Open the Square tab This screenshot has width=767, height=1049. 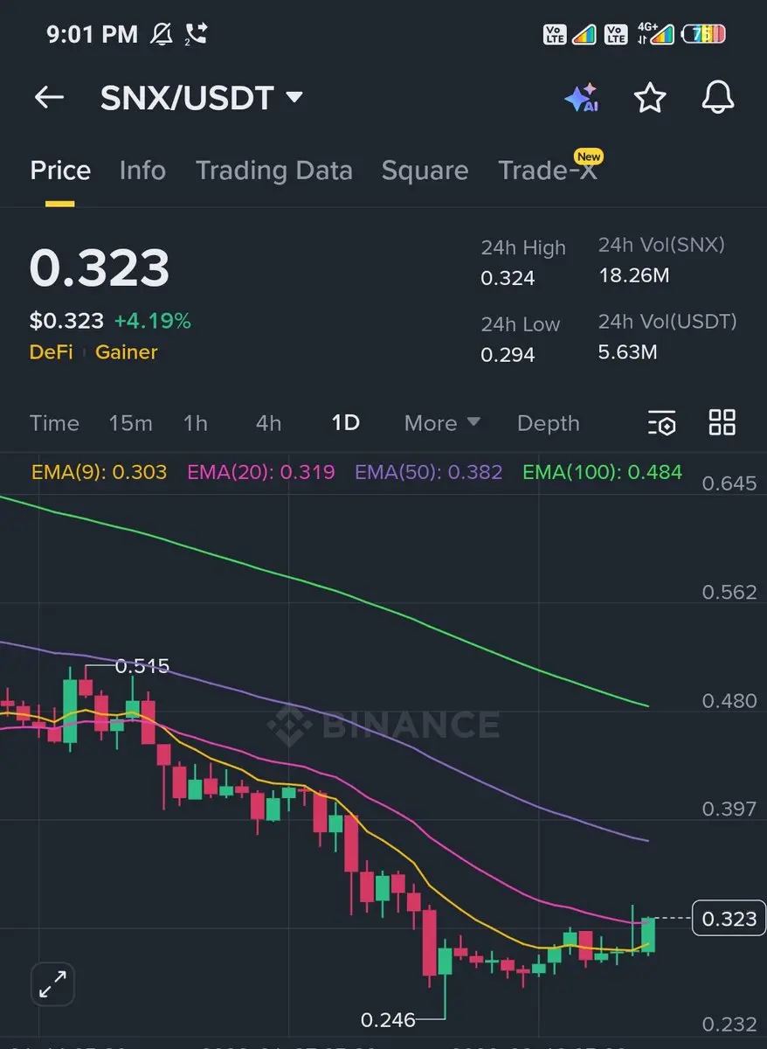click(425, 170)
